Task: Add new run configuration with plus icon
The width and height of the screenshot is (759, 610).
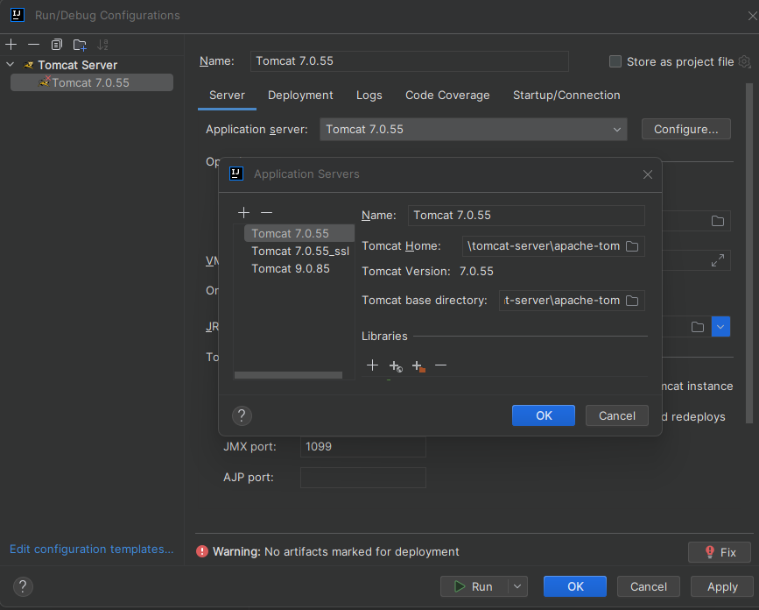Action: click(x=11, y=45)
